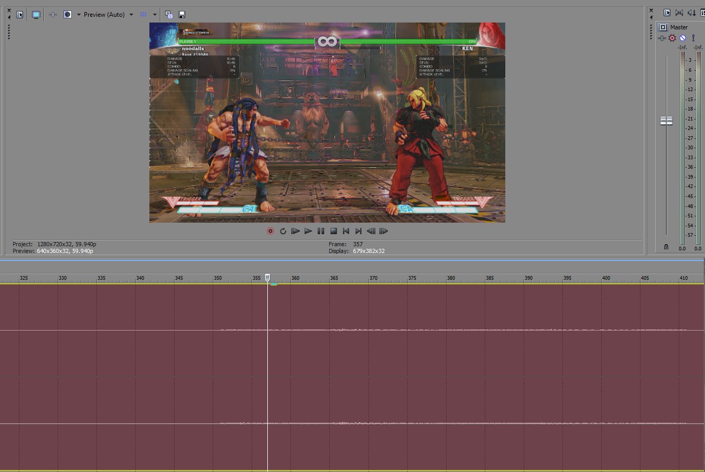Open Video Output FX in preview toolbar
This screenshot has height=472, width=705.
click(x=53, y=15)
